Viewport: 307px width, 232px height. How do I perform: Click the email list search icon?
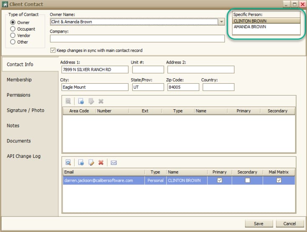point(68,162)
